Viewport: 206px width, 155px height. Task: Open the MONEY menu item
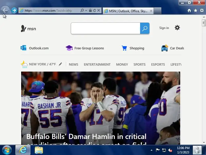pyautogui.click(x=122, y=64)
